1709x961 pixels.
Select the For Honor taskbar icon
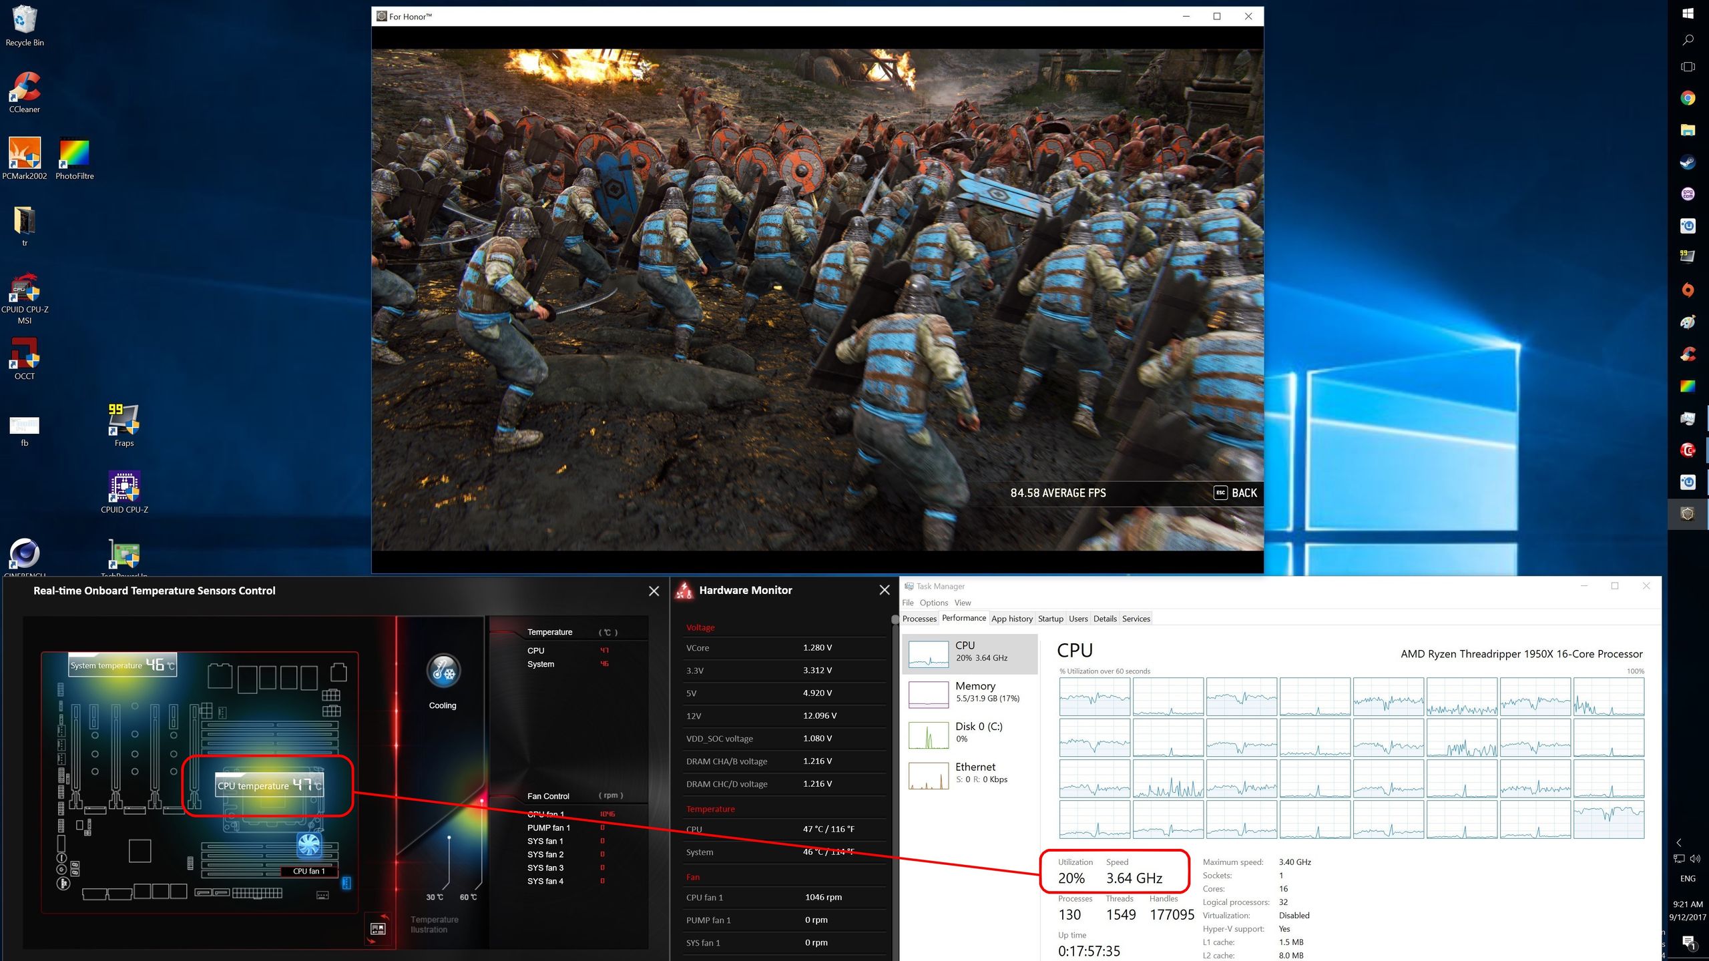1688,514
